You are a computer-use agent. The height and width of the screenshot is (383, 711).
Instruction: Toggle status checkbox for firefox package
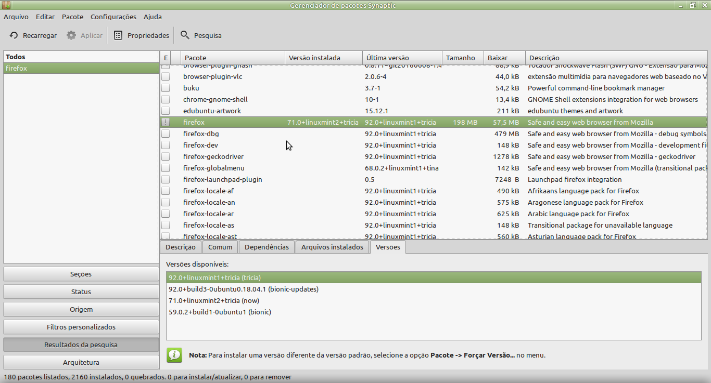pyautogui.click(x=166, y=122)
